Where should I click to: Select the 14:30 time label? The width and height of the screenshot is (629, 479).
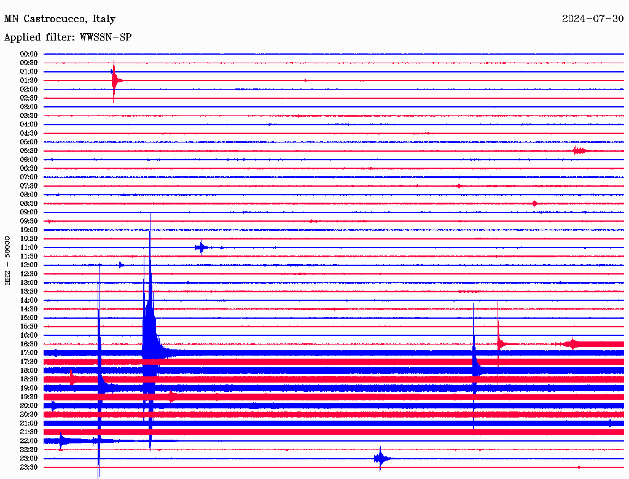point(28,309)
